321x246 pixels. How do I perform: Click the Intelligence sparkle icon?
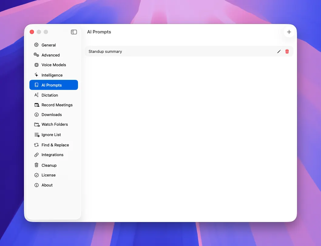pyautogui.click(x=36, y=75)
